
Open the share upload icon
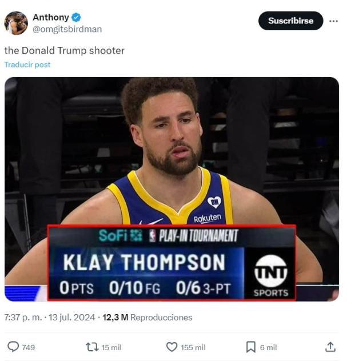[x=330, y=347]
